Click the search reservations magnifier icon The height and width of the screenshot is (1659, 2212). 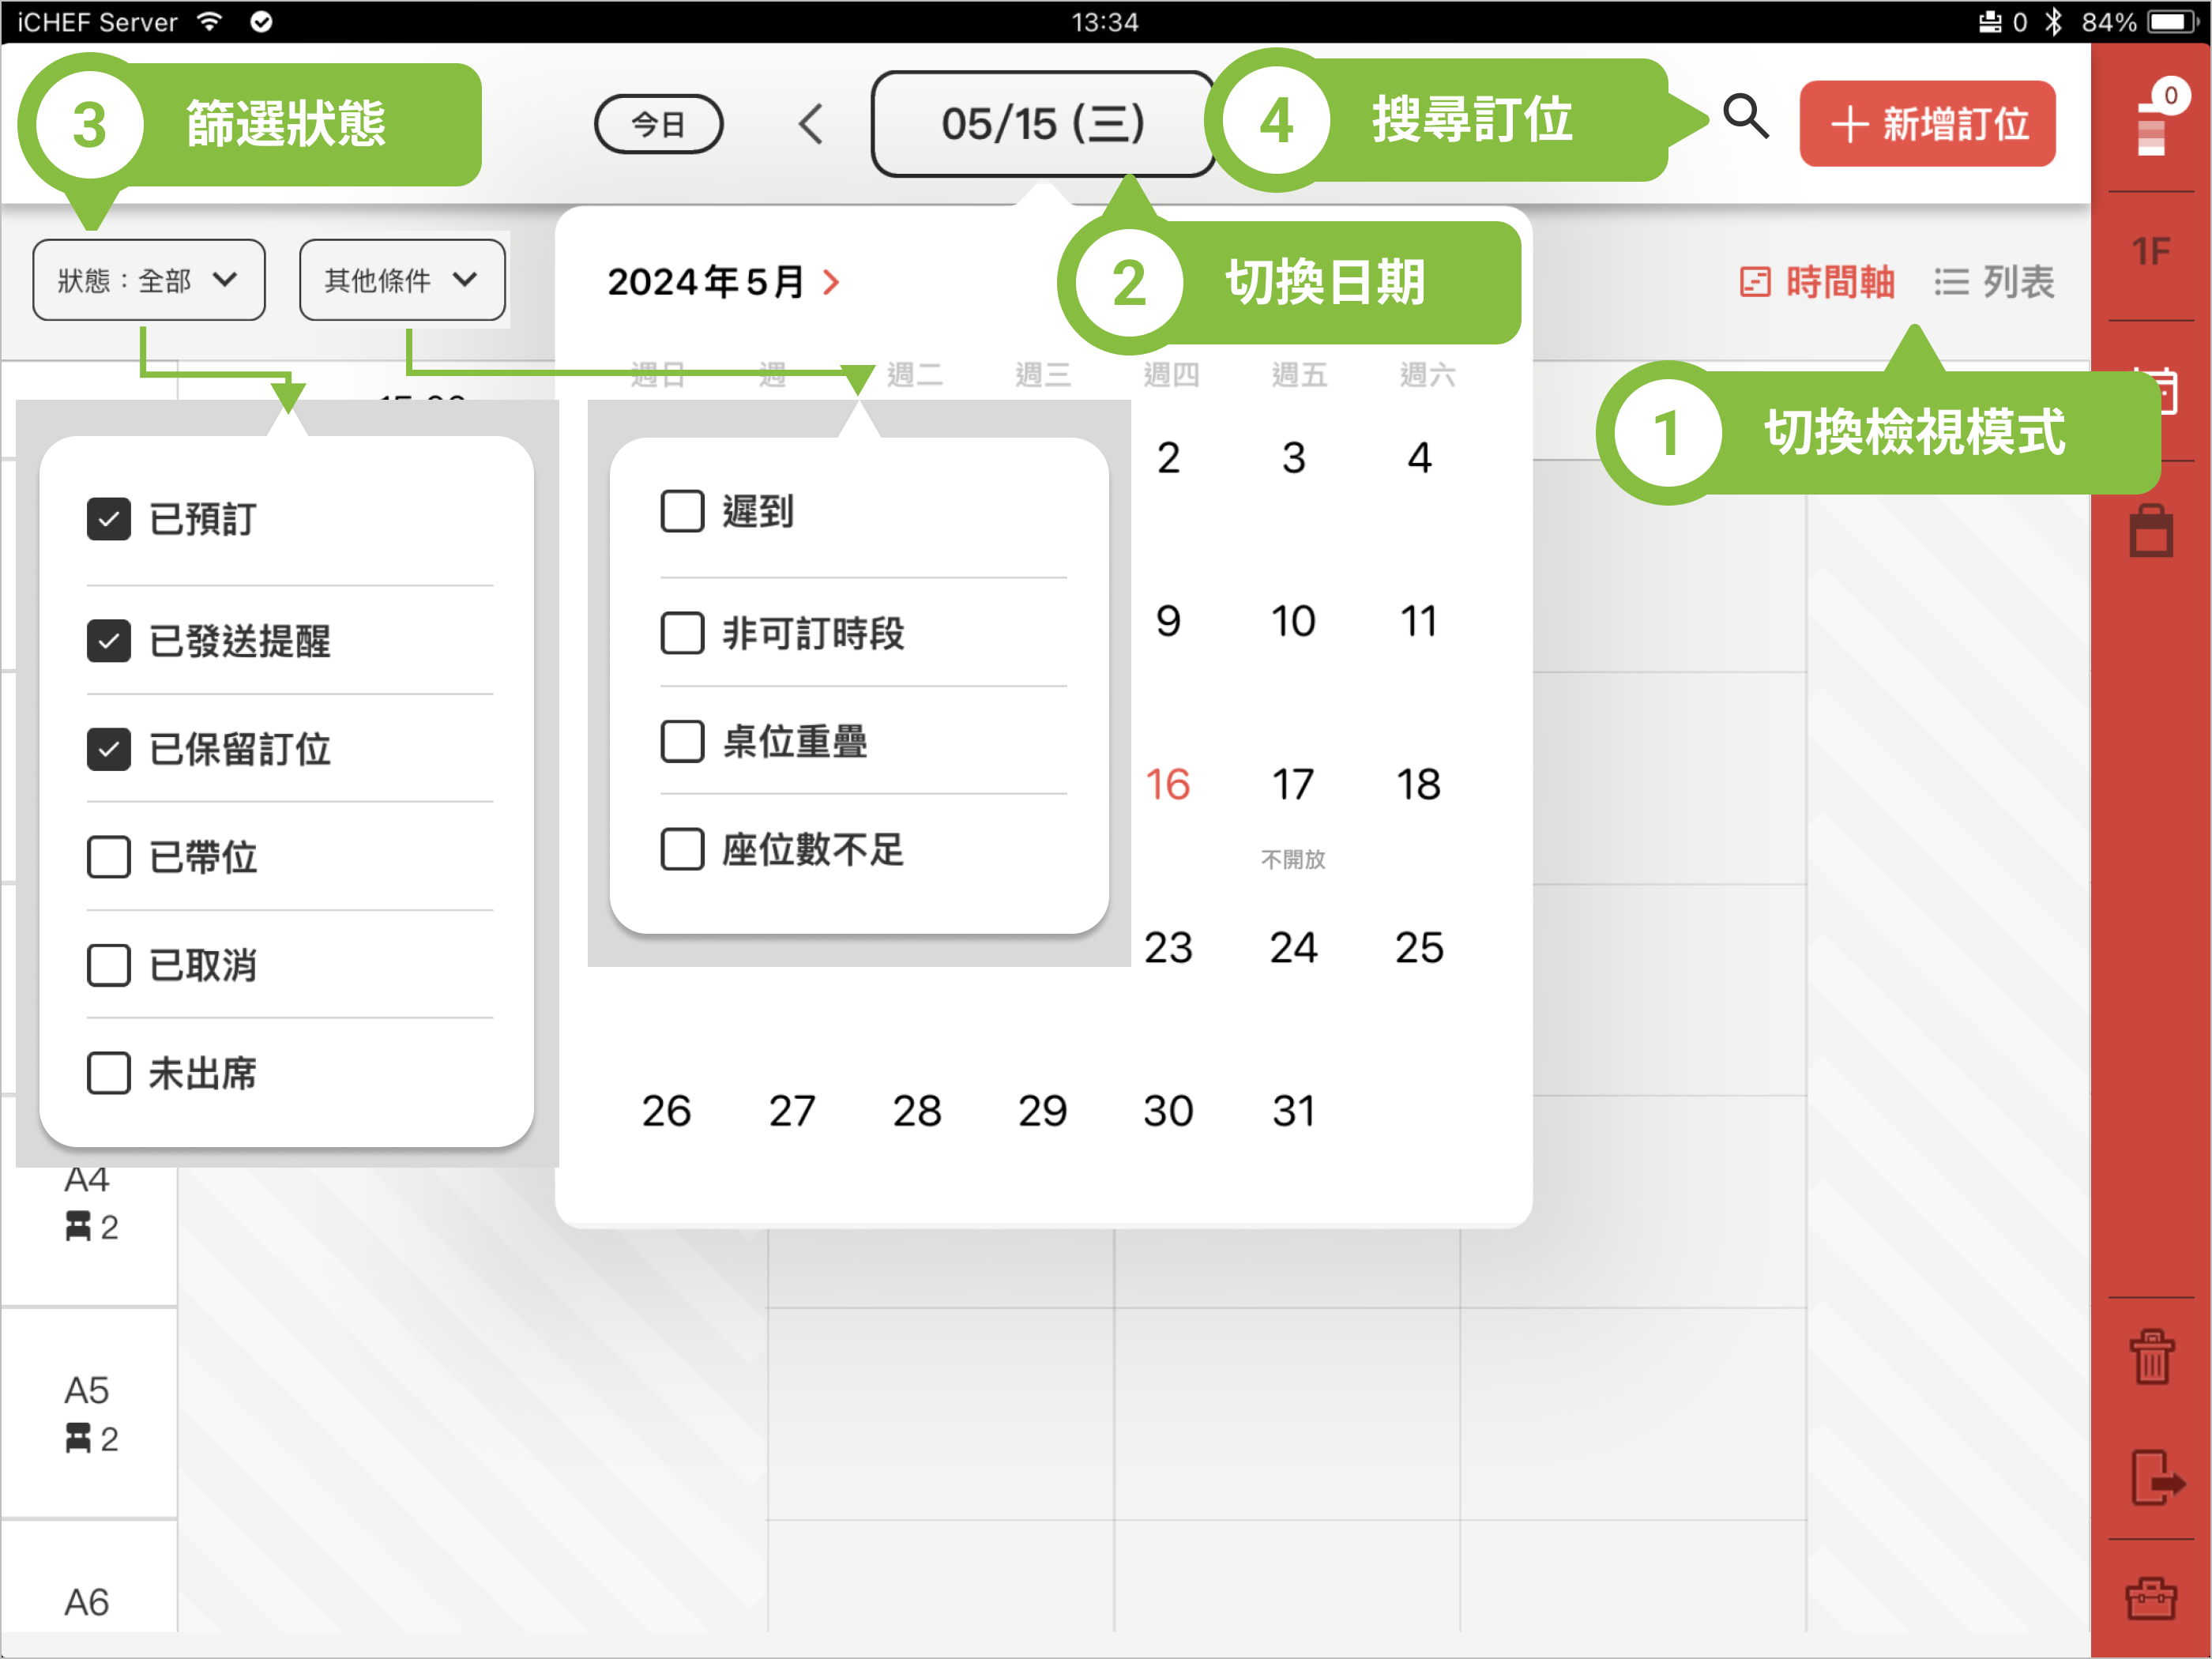(1745, 117)
